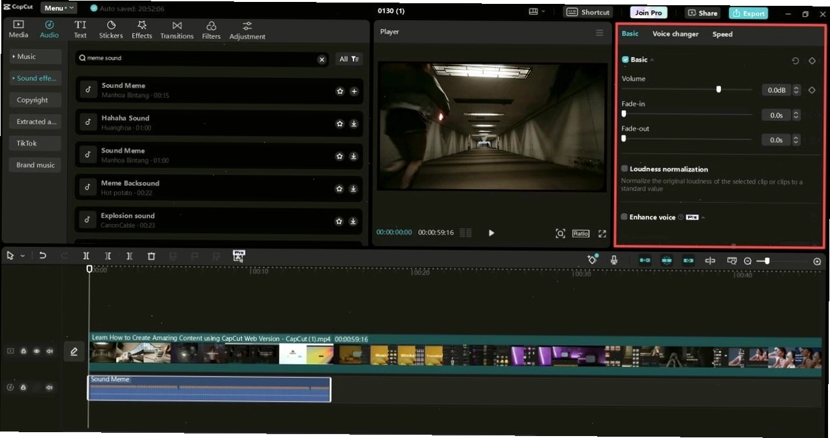Open the layout selector dropdown

[x=537, y=12]
